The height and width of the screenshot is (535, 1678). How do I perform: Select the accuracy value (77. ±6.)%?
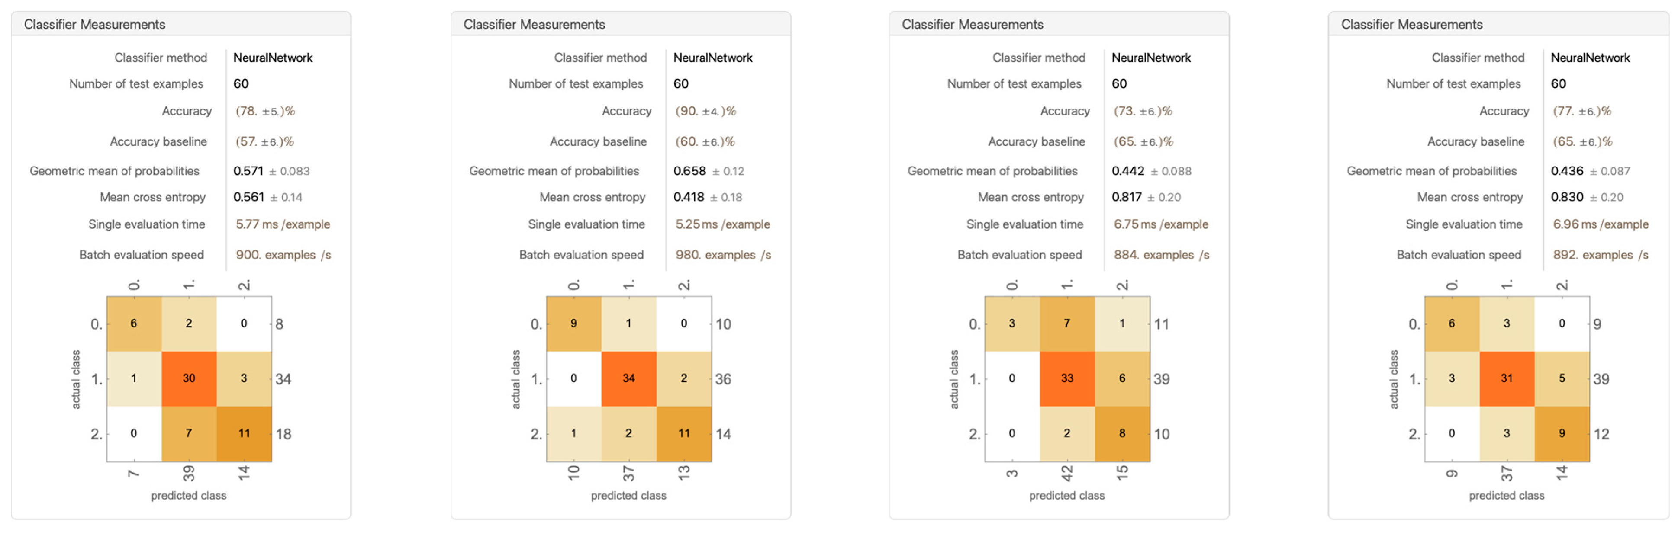1581,111
